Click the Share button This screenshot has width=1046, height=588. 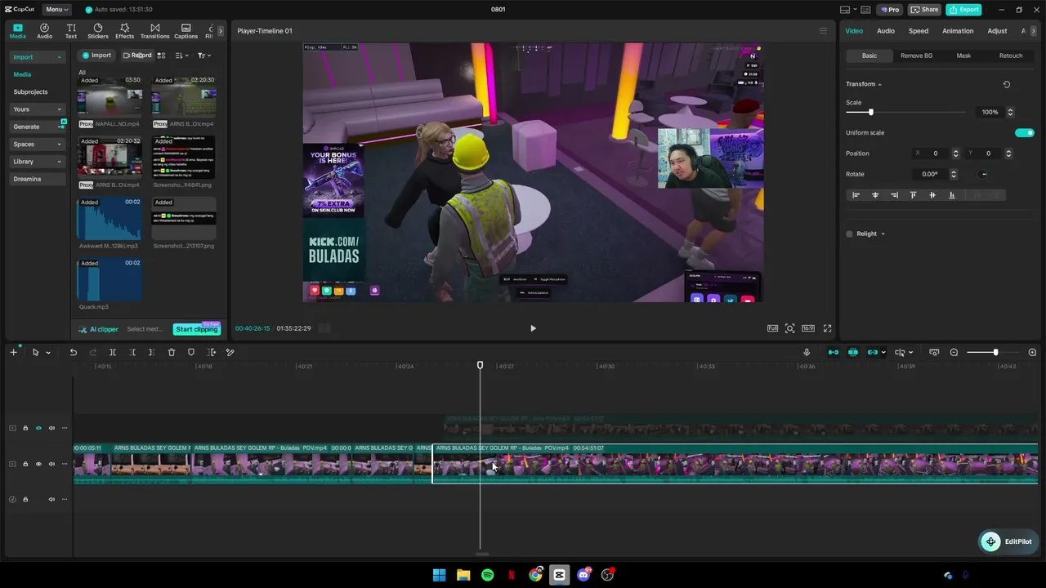924,10
